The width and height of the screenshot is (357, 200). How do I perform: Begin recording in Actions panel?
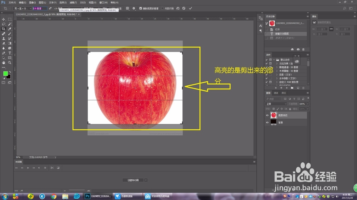[281, 88]
